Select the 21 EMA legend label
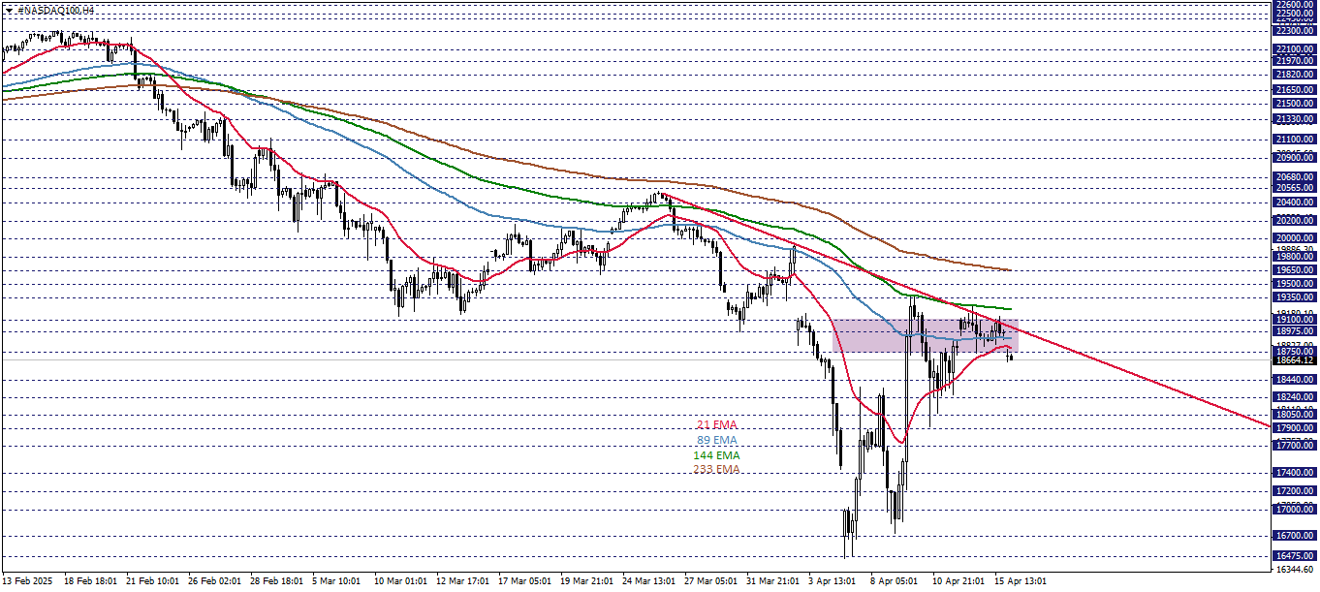This screenshot has width=1320, height=592. click(717, 424)
